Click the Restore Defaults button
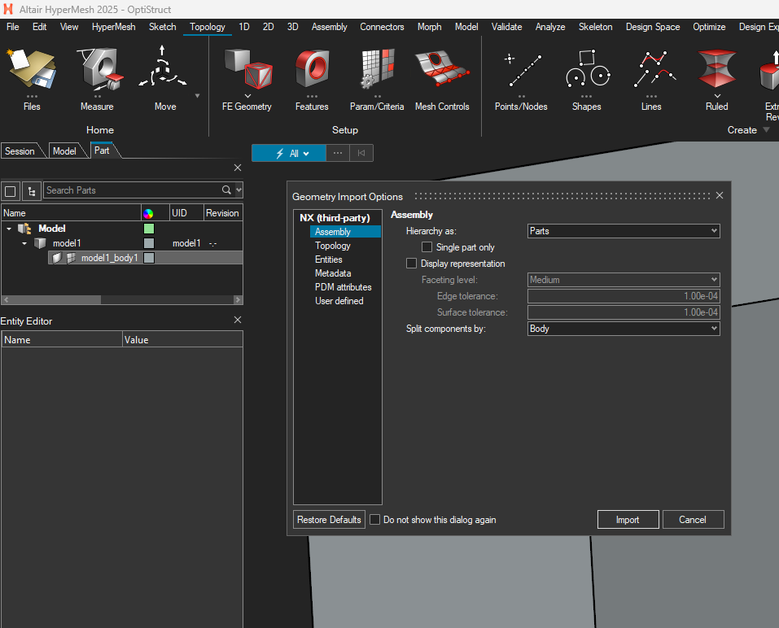Screen dimensions: 779x628 click(329, 520)
